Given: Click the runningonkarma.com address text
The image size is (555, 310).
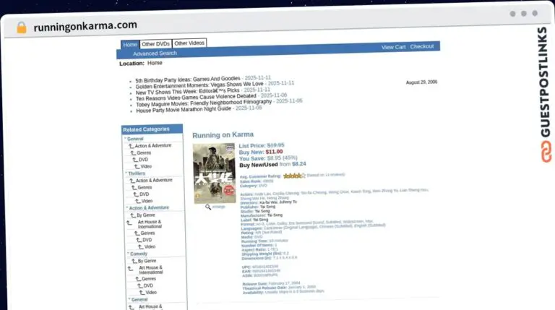Looking at the screenshot, I should (85, 26).
